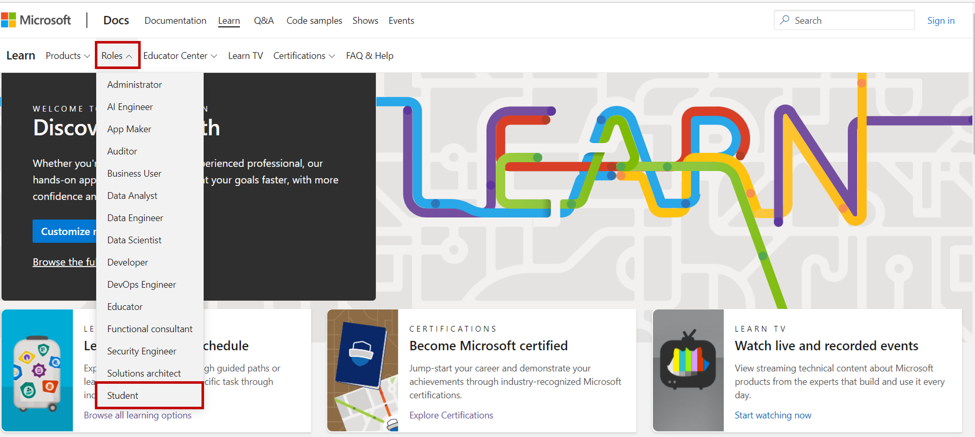Click the search magnifier icon
The width and height of the screenshot is (975, 437).
tap(784, 20)
